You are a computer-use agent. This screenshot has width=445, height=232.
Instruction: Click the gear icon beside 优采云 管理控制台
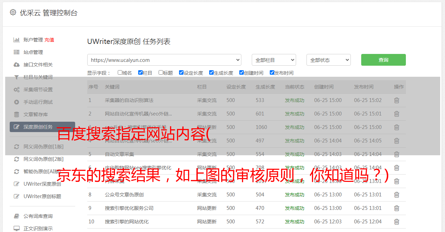(x=13, y=12)
